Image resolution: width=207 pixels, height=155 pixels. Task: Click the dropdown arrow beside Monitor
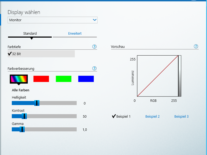(94, 20)
